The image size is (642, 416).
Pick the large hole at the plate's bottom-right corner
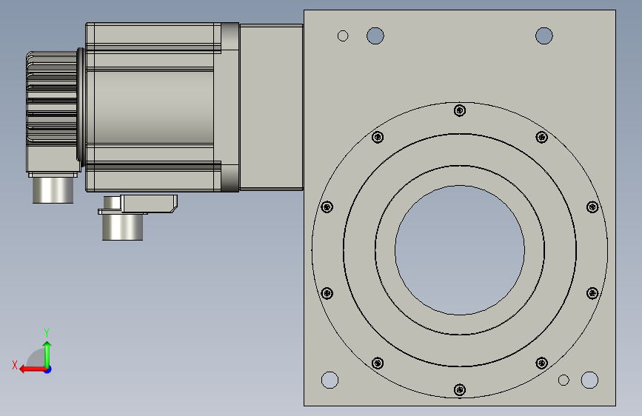(589, 380)
